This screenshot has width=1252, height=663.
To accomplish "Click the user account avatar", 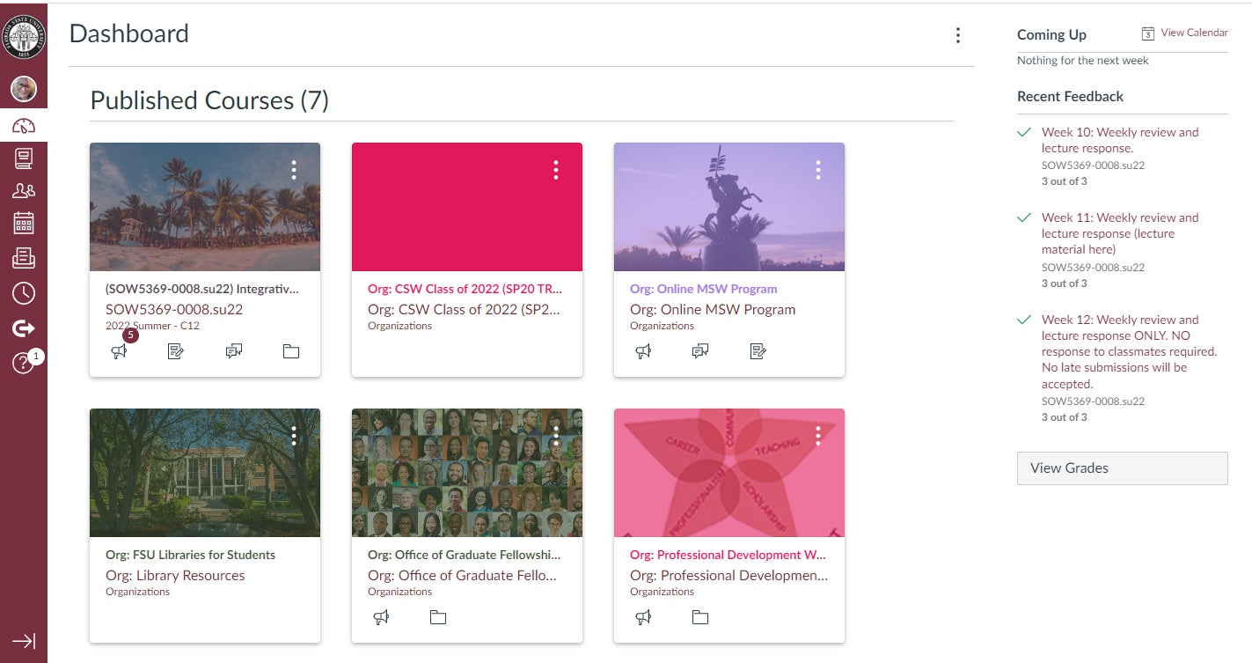I will [x=24, y=88].
